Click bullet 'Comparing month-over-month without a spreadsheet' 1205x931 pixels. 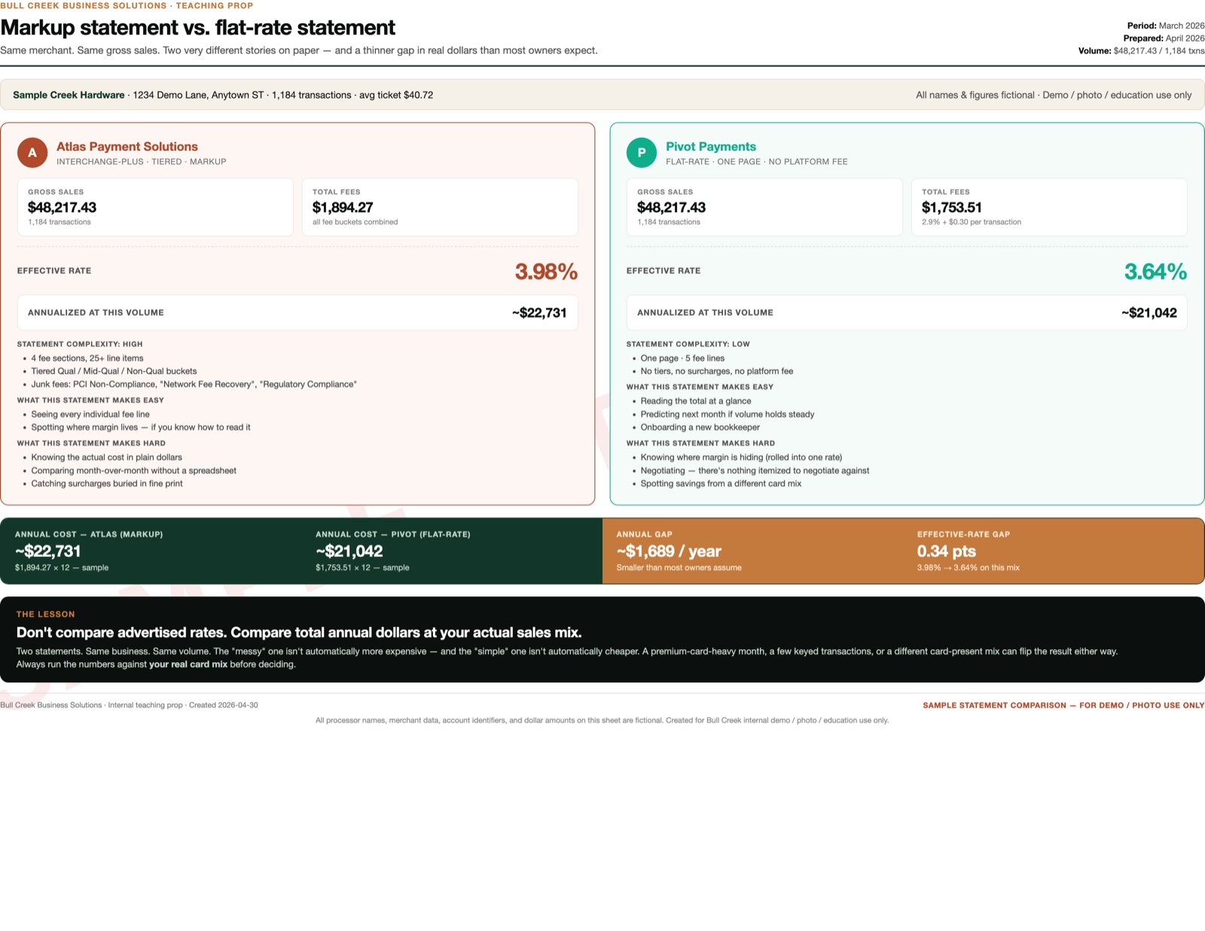point(133,471)
